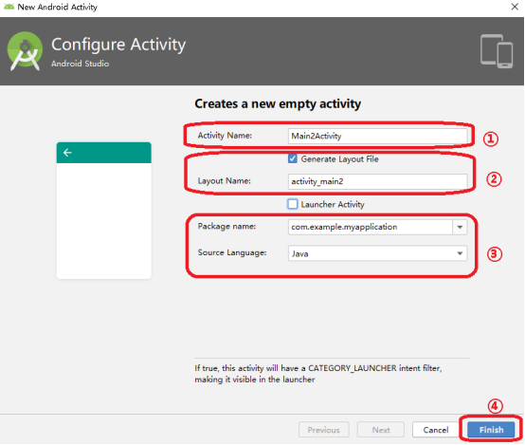
Task: Click 'Creates a new empty activity' text
Action: 278,103
